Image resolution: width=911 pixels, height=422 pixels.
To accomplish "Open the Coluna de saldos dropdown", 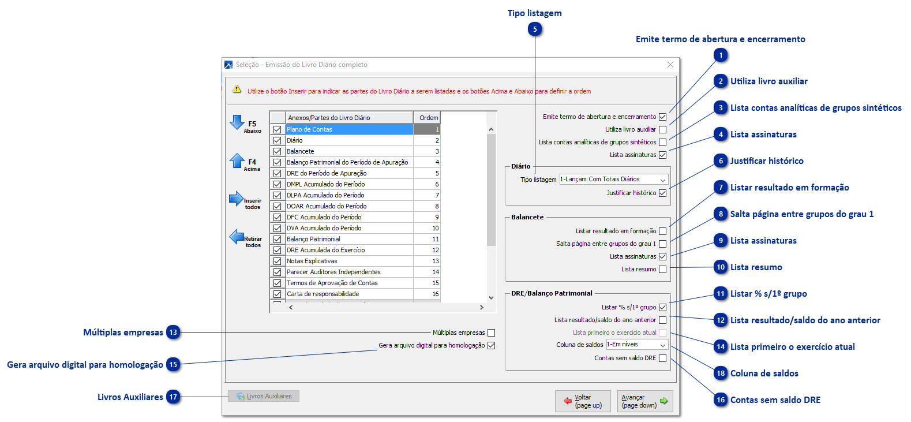I will [663, 345].
